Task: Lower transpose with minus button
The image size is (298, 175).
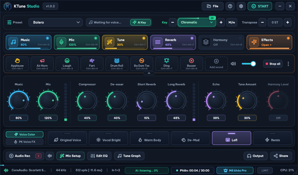Action: 262,22
